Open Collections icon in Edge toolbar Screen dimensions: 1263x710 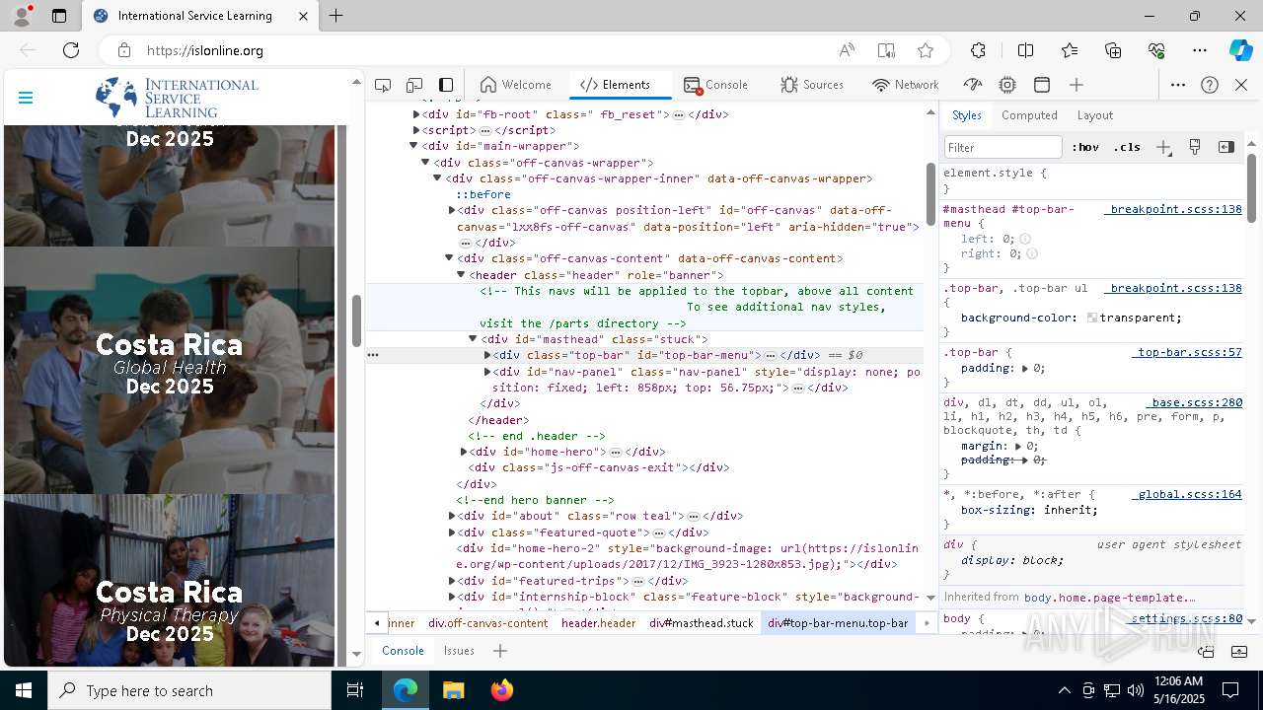[x=1113, y=50]
